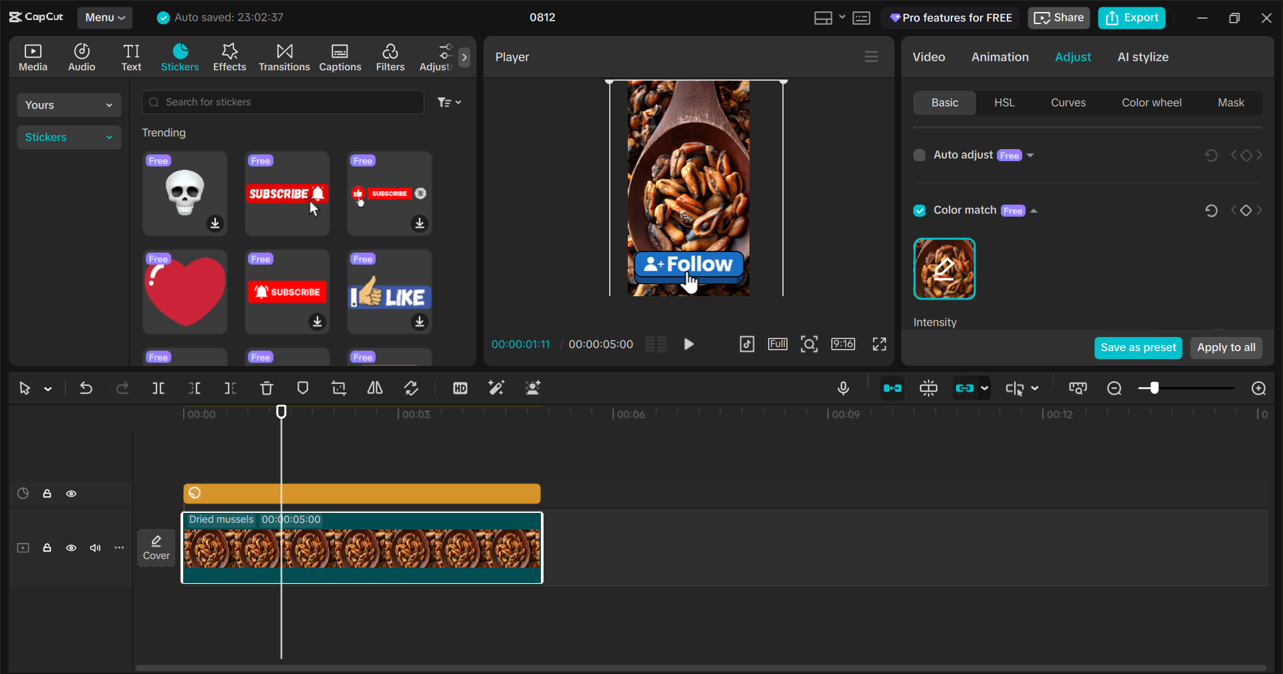
Task: Open the sticker filter dropdown
Action: point(449,102)
